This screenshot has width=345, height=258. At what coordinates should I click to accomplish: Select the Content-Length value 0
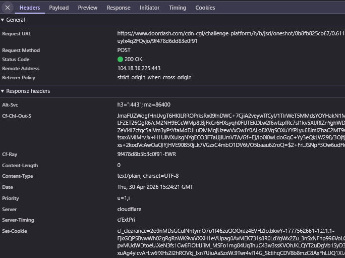point(119,165)
